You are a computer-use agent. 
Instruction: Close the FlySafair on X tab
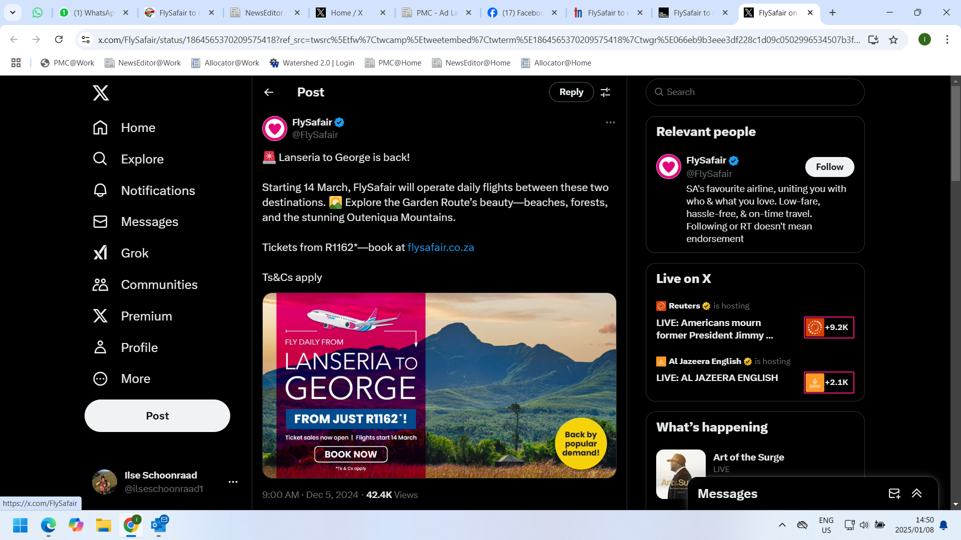point(810,12)
